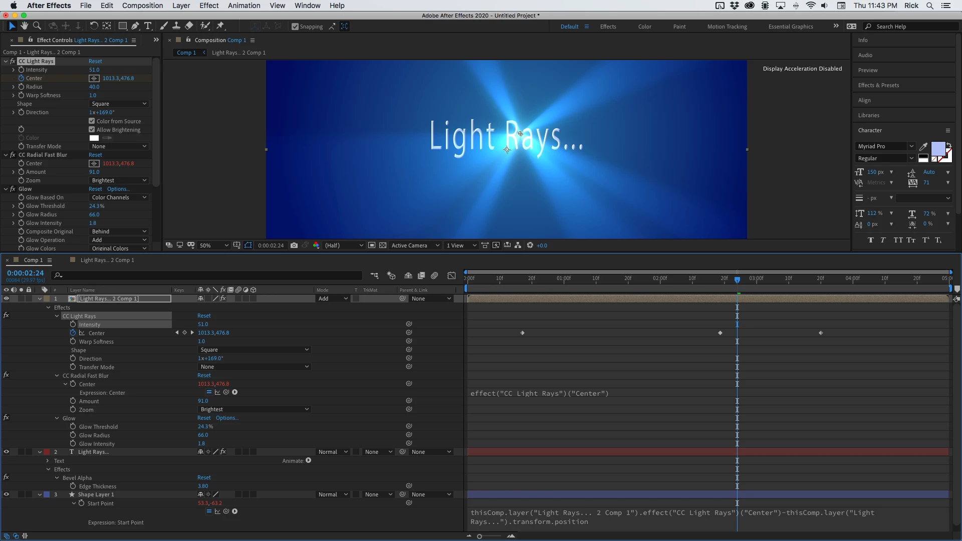Hide the Shape Layer 1 layer

[x=7, y=494]
